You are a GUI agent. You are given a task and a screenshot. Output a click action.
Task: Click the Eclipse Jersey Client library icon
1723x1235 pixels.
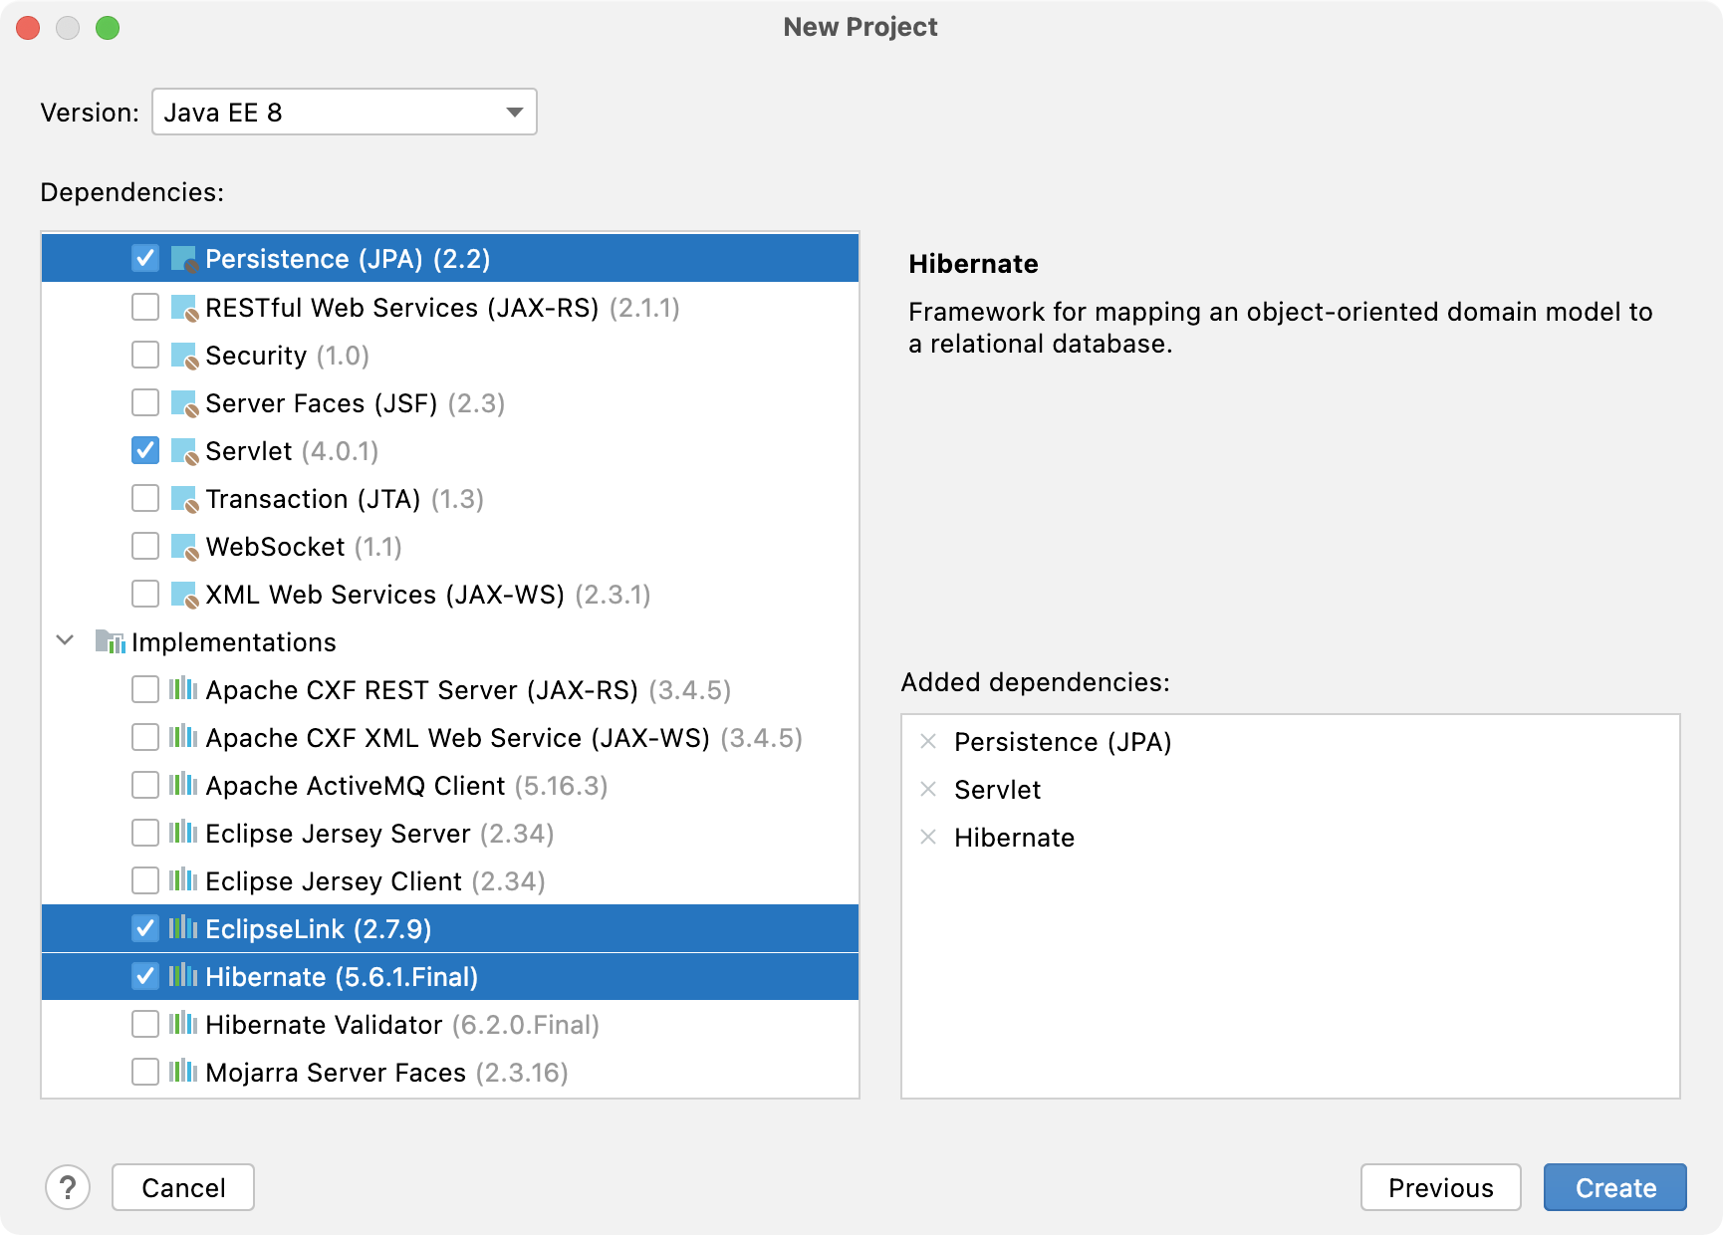tap(183, 880)
